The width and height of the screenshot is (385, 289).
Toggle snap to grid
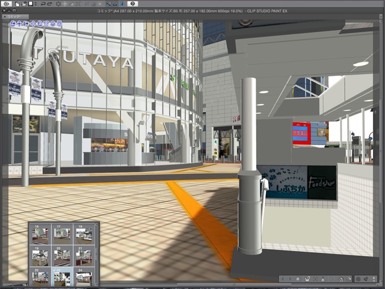[x=122, y=4]
